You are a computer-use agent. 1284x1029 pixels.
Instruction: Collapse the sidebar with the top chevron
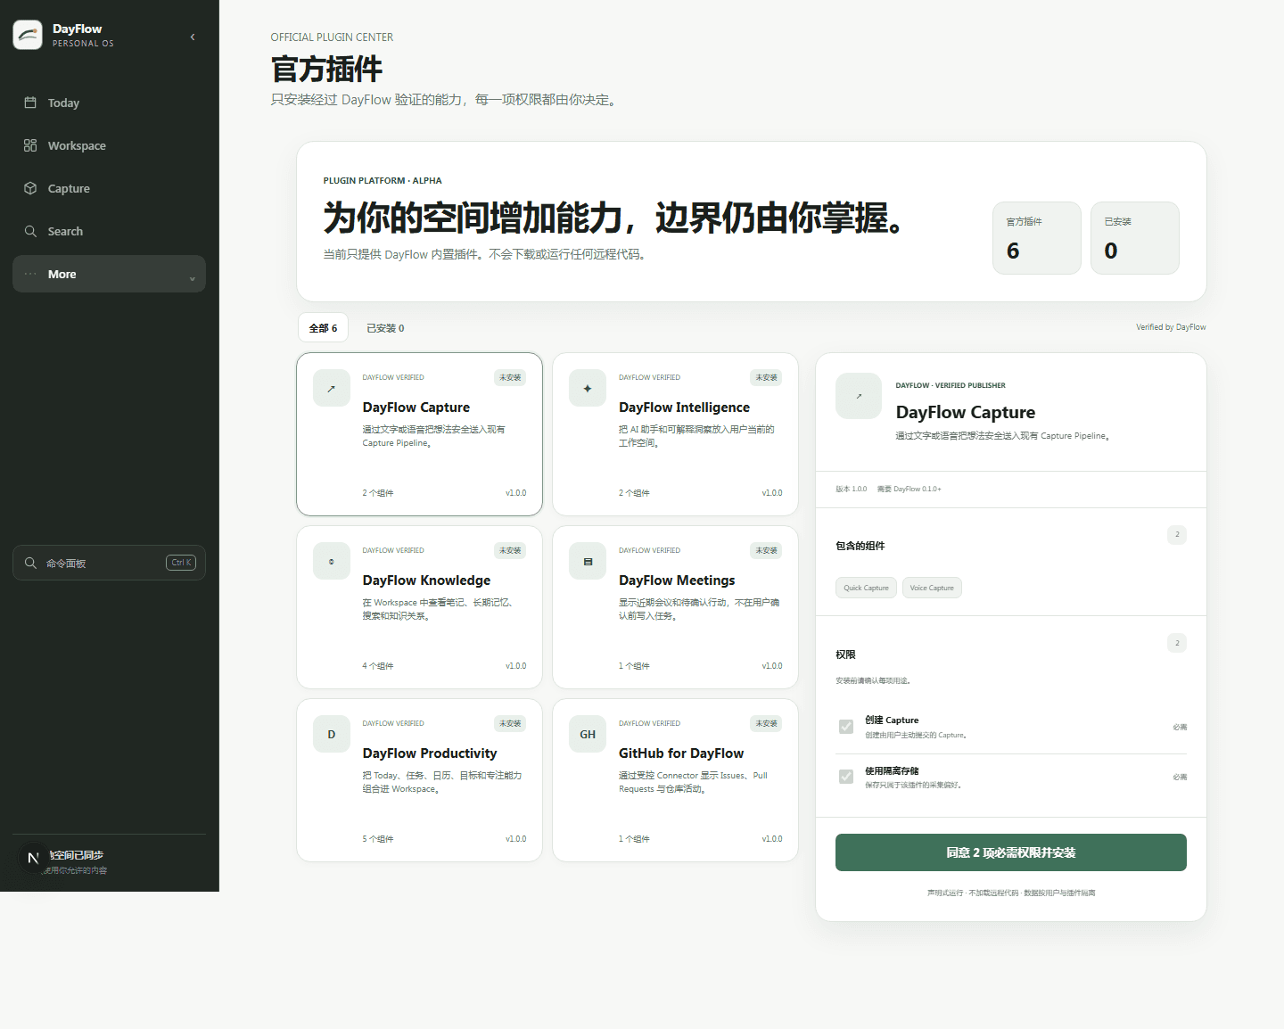click(193, 37)
